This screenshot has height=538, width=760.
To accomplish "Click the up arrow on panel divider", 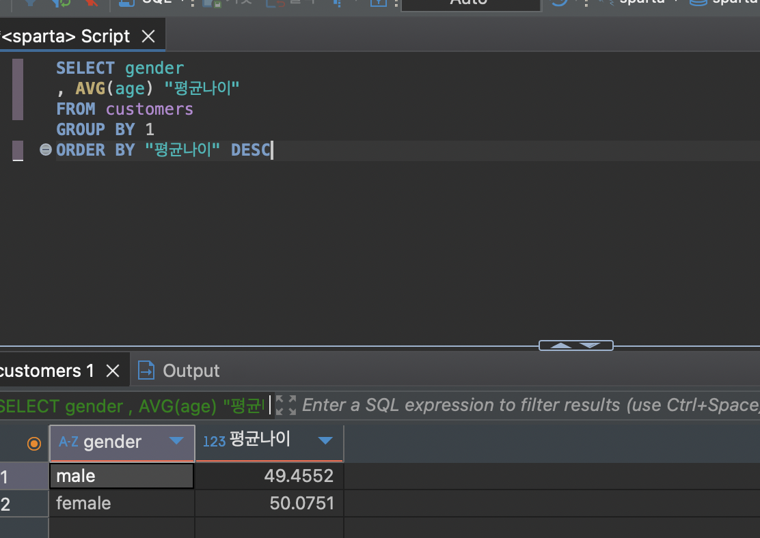I will 560,345.
